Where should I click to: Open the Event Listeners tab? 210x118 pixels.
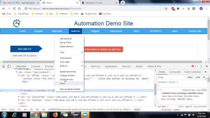193,72
